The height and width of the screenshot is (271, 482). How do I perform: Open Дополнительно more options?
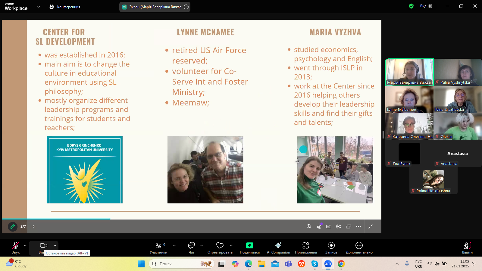[359, 248]
